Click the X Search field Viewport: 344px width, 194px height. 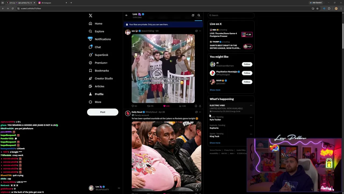tap(231, 15)
